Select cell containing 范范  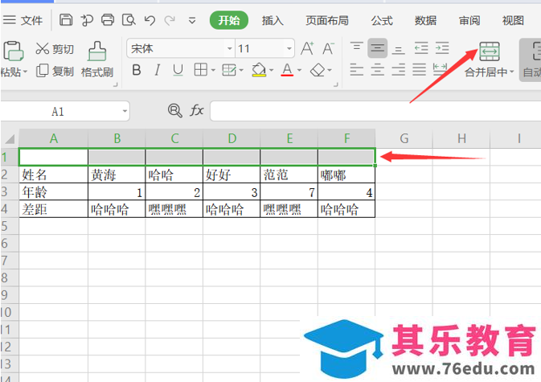coord(289,175)
